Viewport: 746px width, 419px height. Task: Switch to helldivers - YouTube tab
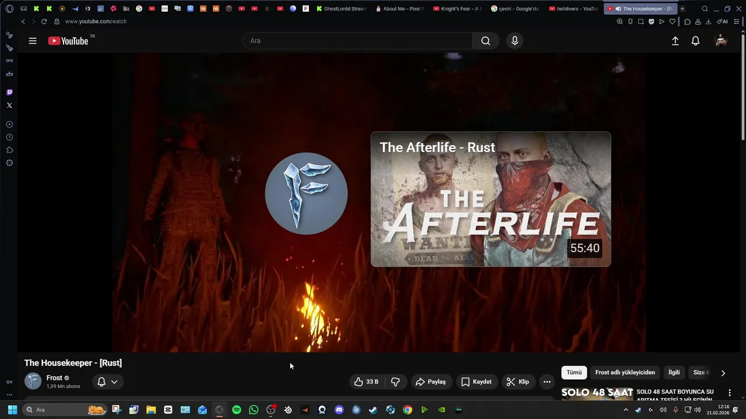[573, 9]
